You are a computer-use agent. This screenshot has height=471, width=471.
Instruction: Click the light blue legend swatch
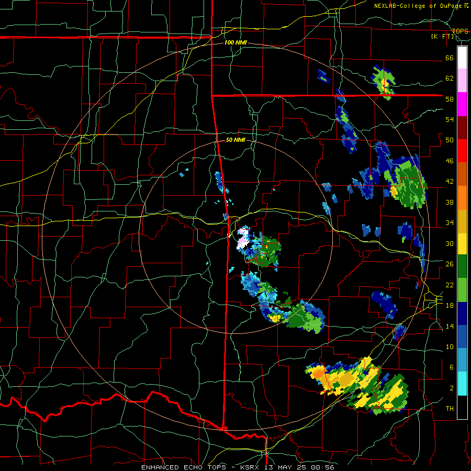click(x=462, y=360)
